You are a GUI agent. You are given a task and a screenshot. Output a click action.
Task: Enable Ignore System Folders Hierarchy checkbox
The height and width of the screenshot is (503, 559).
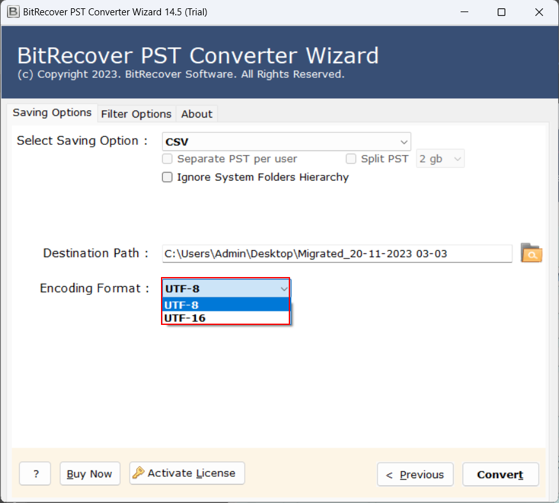[x=167, y=177]
